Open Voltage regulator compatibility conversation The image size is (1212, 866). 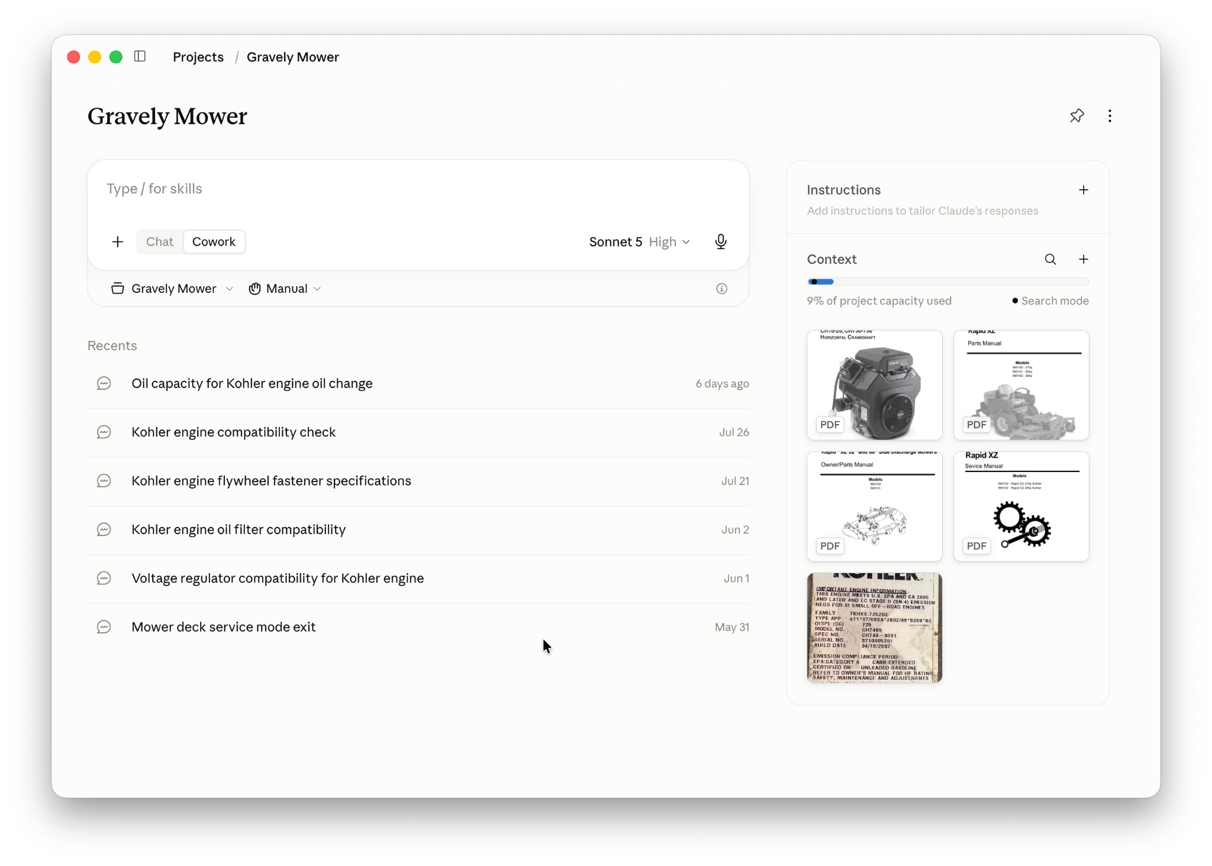(418, 578)
